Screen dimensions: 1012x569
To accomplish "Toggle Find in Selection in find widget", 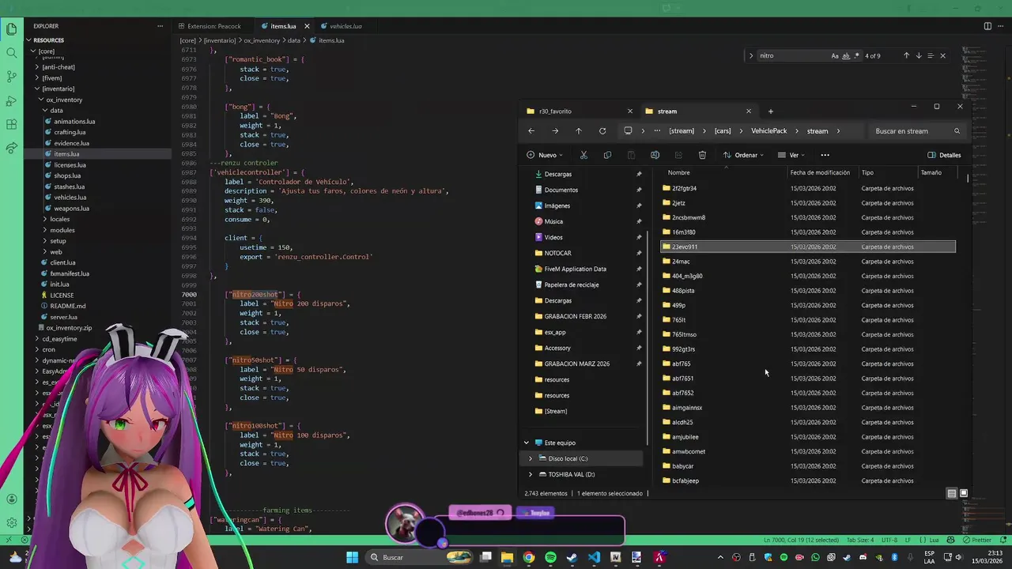I will click(931, 56).
